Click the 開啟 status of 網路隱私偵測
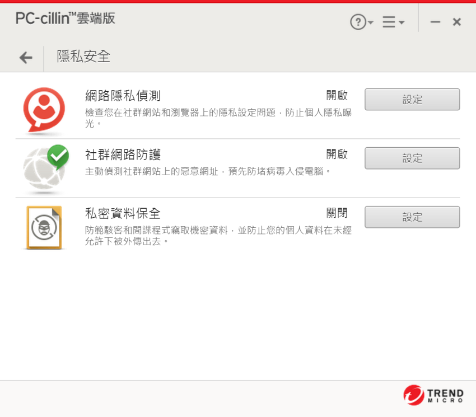This screenshot has height=417, width=476. tap(337, 95)
